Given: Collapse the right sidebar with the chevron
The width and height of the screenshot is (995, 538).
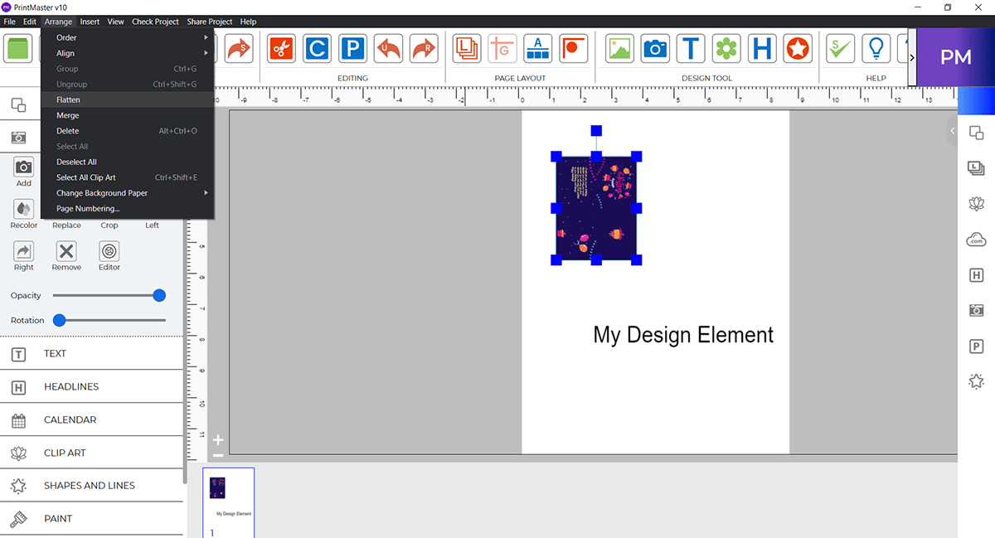Looking at the screenshot, I should point(951,130).
